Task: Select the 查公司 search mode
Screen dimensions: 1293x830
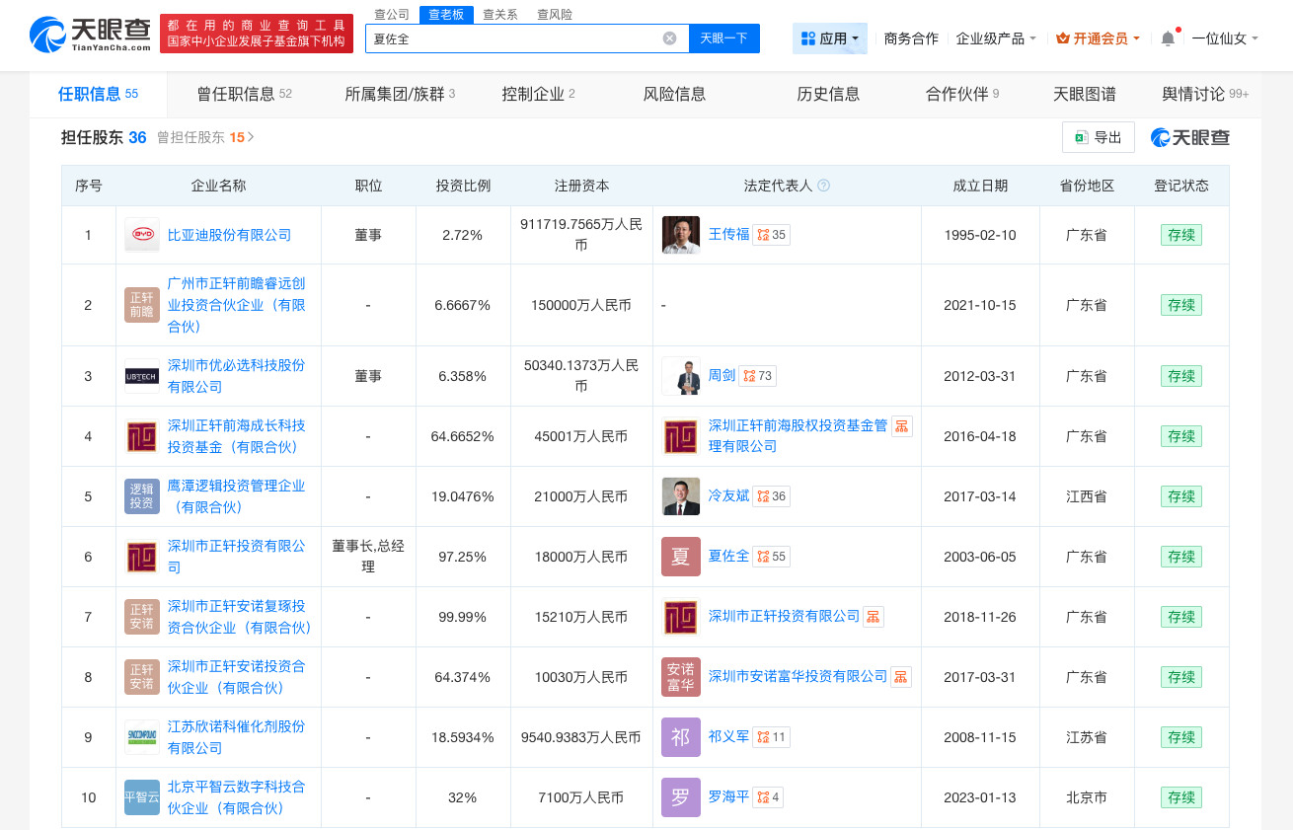Action: click(392, 15)
